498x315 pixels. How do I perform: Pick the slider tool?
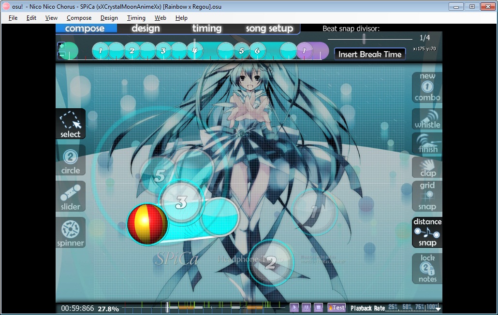71,196
